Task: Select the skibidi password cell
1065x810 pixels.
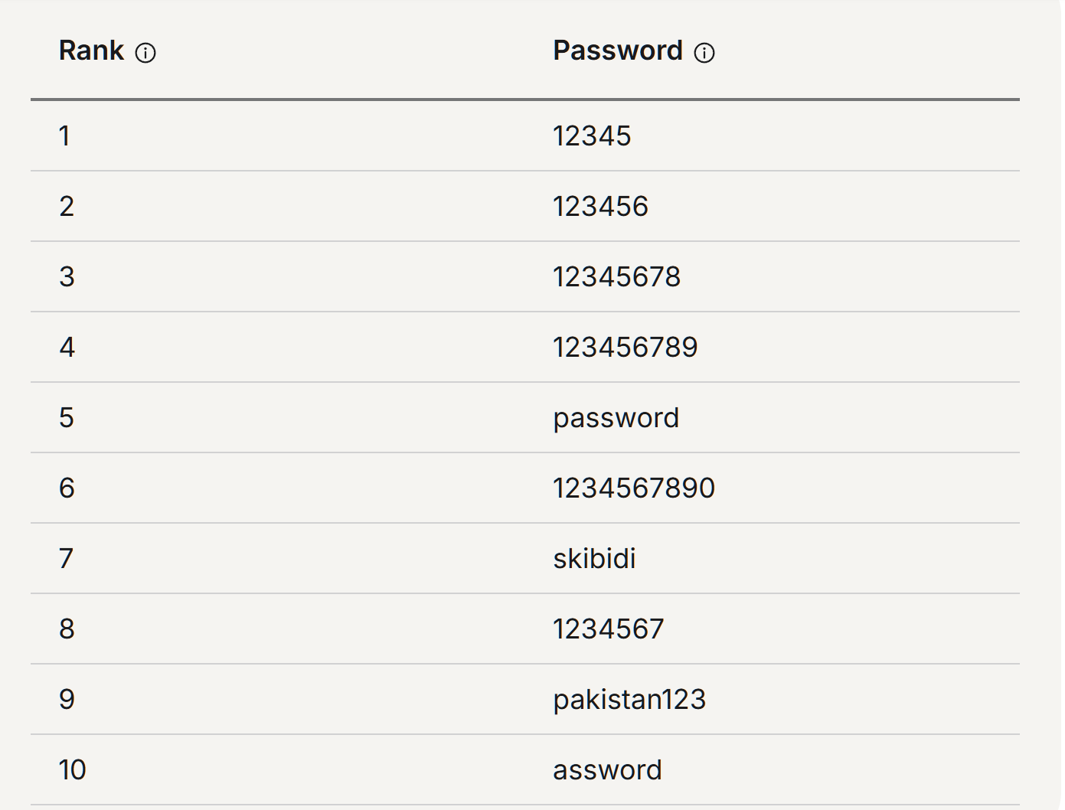Action: [x=594, y=559]
